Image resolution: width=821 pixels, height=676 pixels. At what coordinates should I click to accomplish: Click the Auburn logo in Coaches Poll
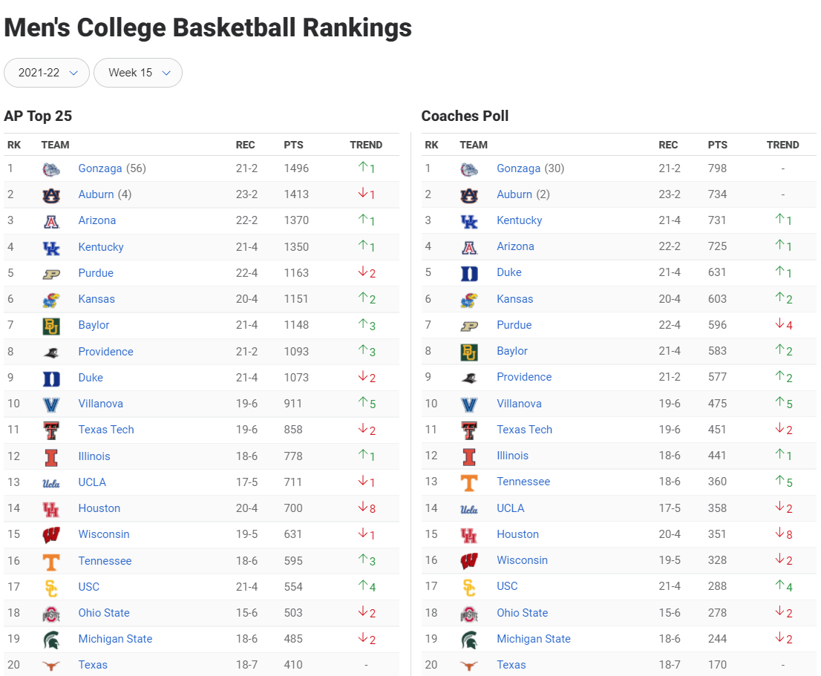tap(469, 195)
